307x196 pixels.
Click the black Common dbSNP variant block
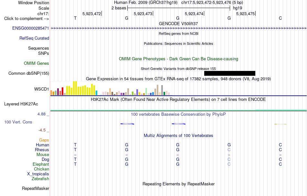click(230, 73)
